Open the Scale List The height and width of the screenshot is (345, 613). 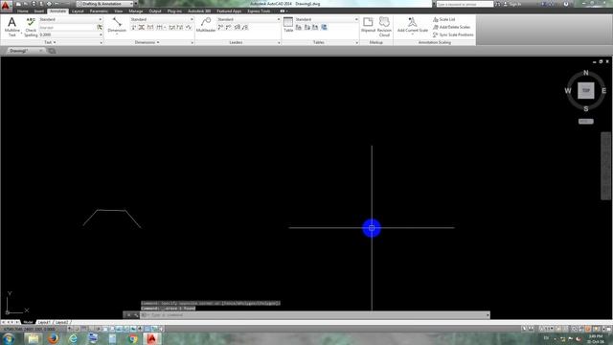tap(444, 19)
